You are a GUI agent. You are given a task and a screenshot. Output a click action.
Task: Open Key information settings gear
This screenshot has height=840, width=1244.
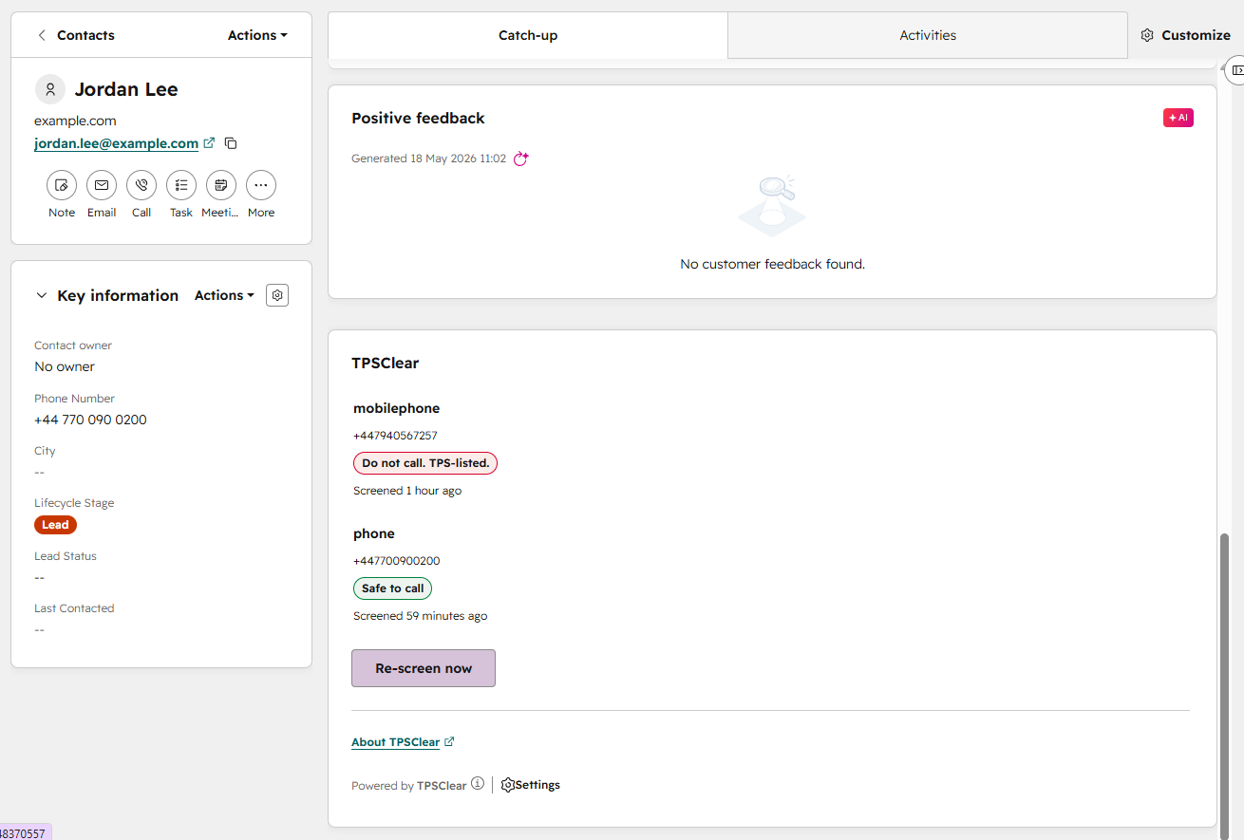coord(277,295)
